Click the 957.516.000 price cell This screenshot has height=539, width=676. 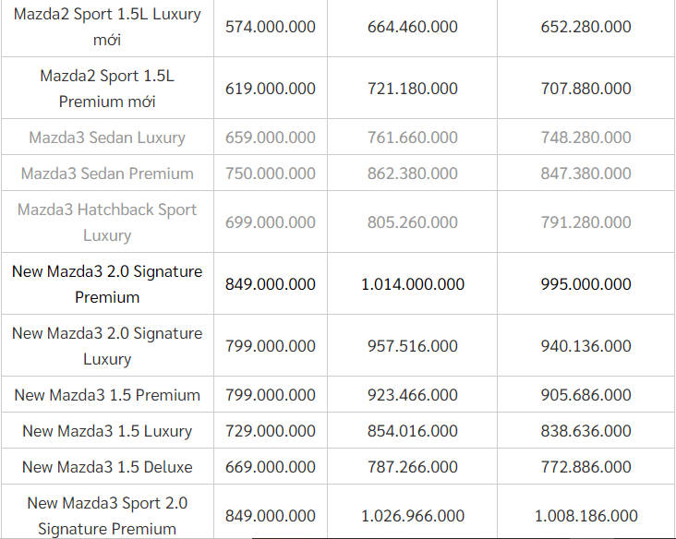click(412, 346)
